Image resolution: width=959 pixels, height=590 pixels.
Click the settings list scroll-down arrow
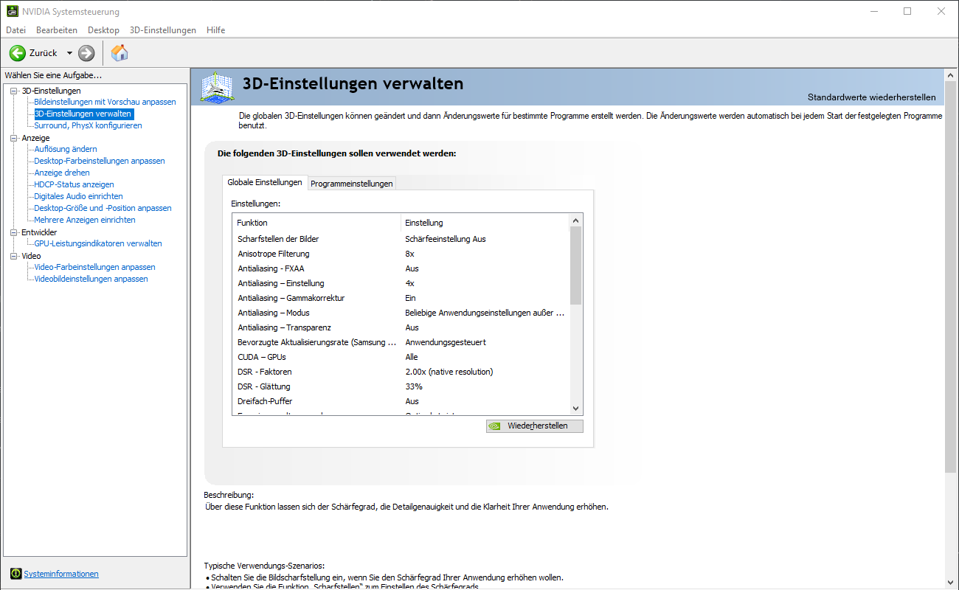[x=576, y=409]
